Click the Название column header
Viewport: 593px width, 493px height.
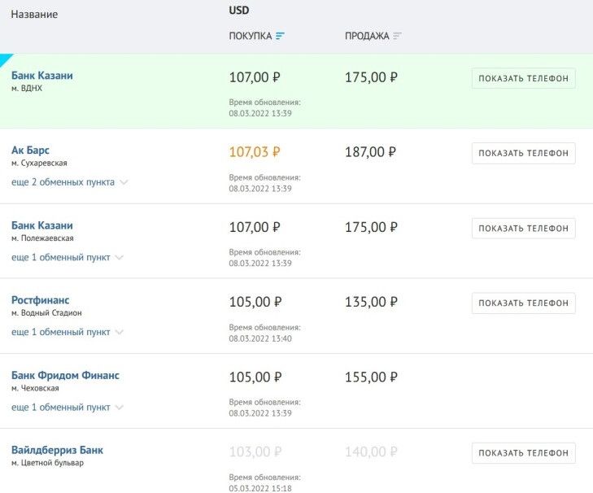34,15
